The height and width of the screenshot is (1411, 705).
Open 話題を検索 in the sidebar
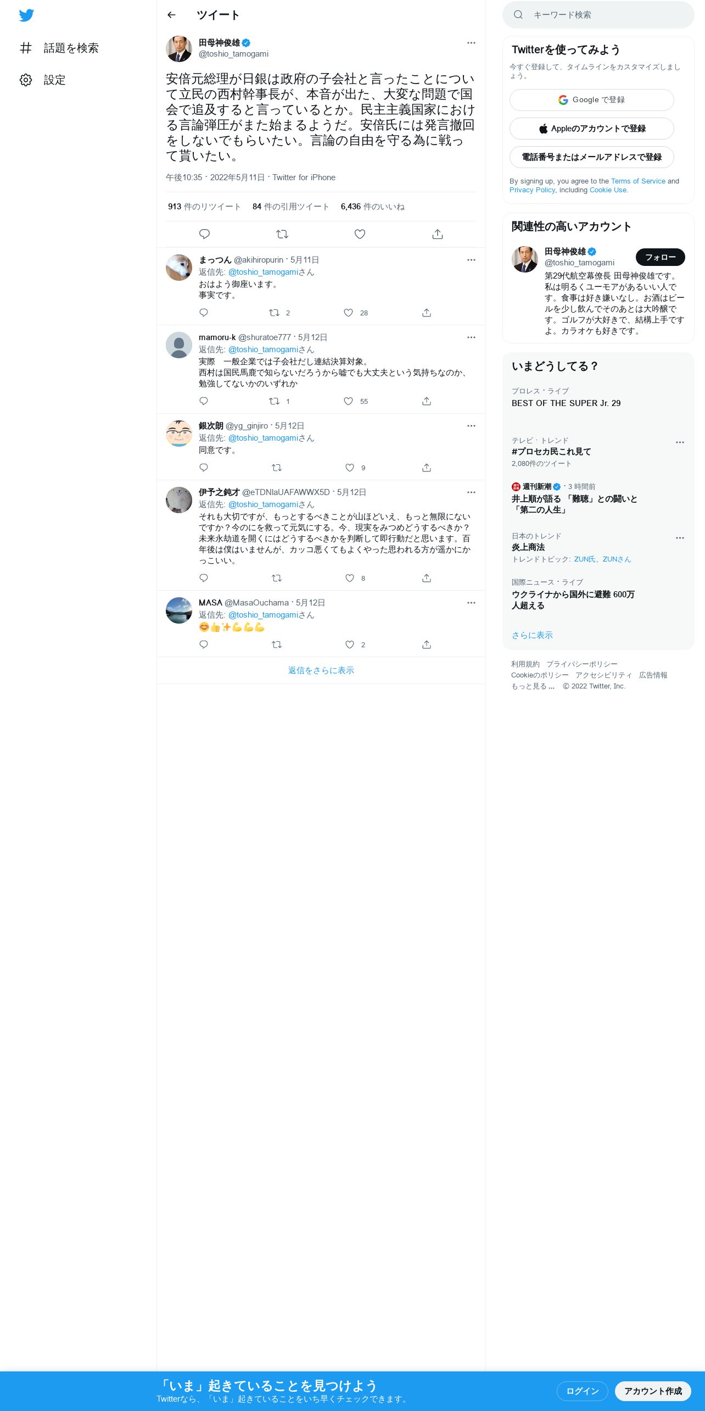coord(59,48)
